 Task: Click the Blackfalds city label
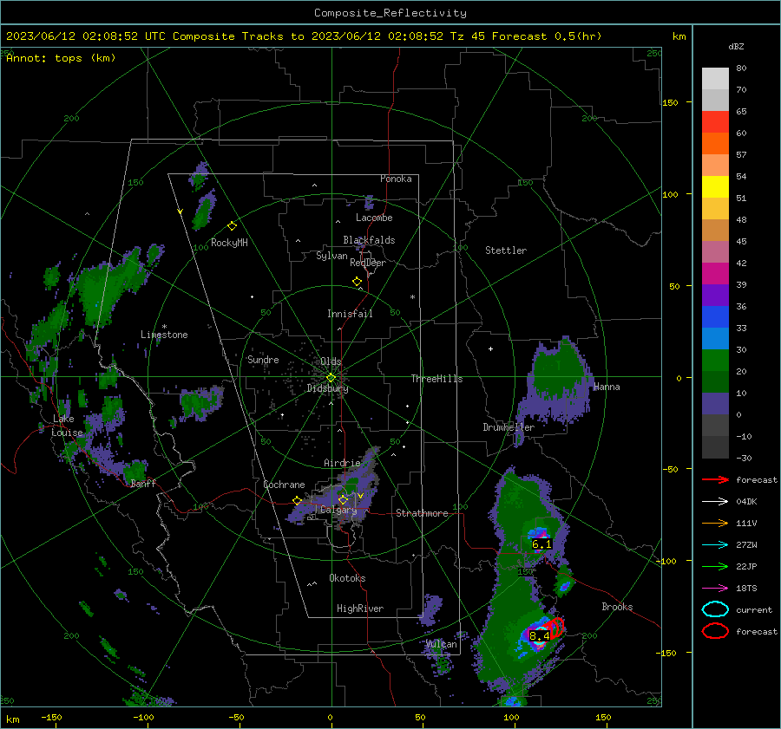(369, 240)
